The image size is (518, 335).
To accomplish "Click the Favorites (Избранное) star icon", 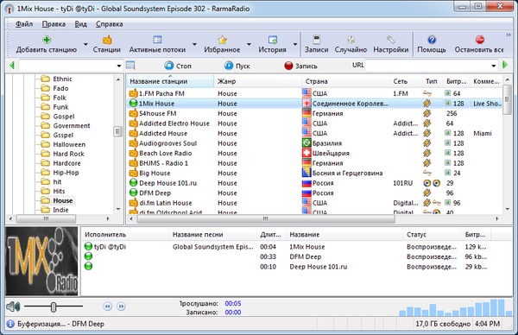I will 222,40.
